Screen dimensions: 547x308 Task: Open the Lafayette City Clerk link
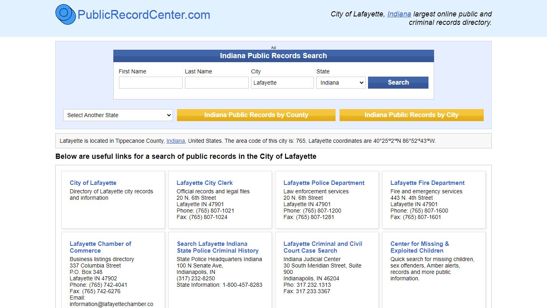(205, 183)
